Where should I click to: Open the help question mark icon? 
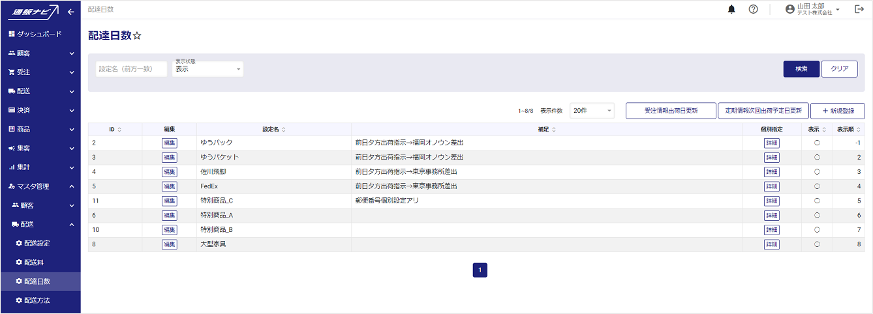pyautogui.click(x=753, y=9)
